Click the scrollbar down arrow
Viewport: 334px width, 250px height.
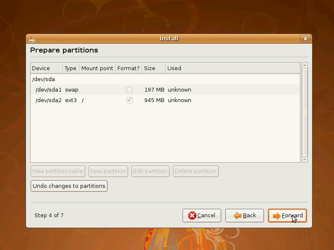coord(305,160)
